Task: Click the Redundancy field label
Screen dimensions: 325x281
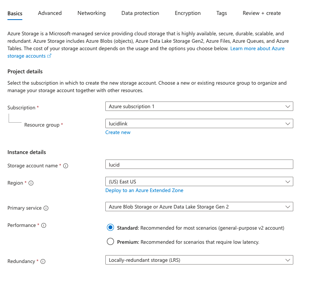Action: (21, 261)
